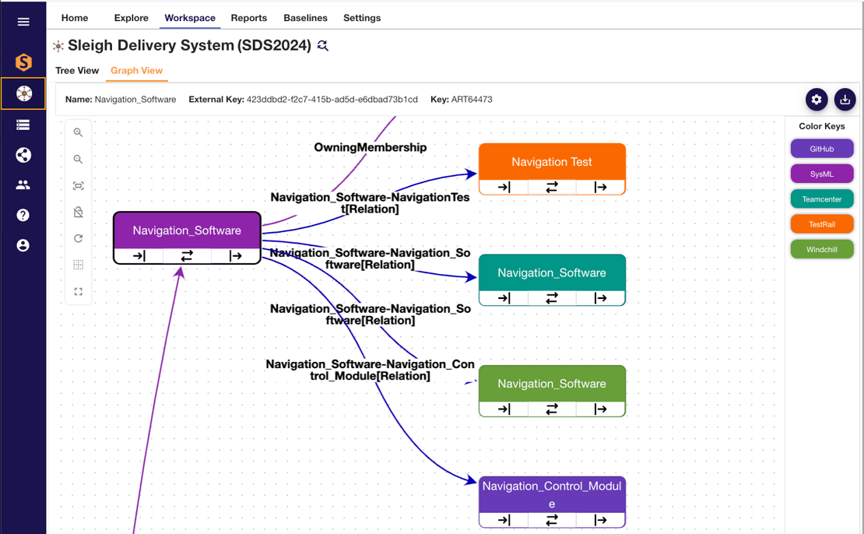Select the purple Navigation_Software source node
Image resolution: width=864 pixels, height=534 pixels.
pos(187,230)
